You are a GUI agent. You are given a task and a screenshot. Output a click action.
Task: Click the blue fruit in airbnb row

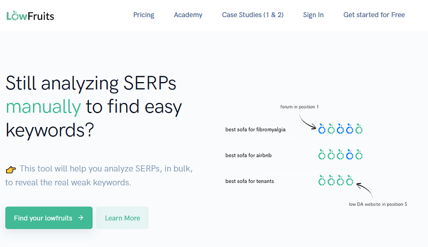tap(350, 155)
